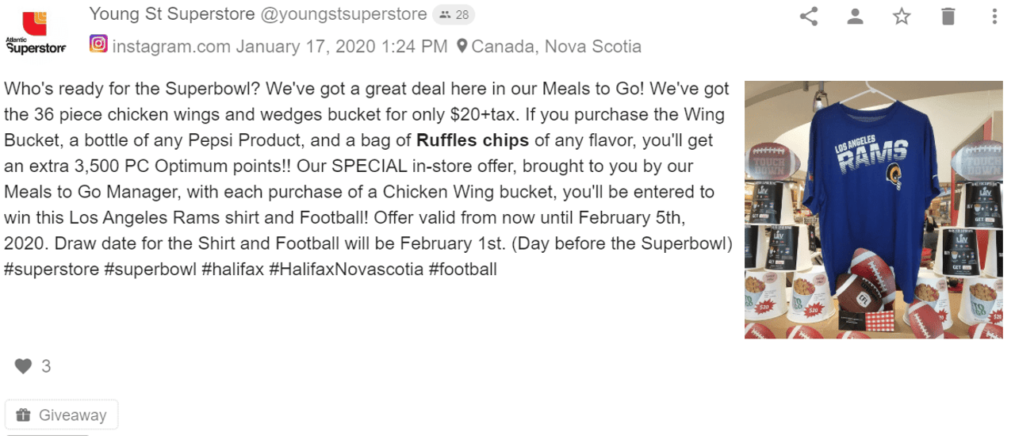Click the person profile icon
Screen dimensions: 1015x436
(855, 16)
